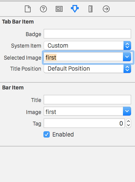
Task: Click the Tab Bar Item section header
Action: click(18, 22)
